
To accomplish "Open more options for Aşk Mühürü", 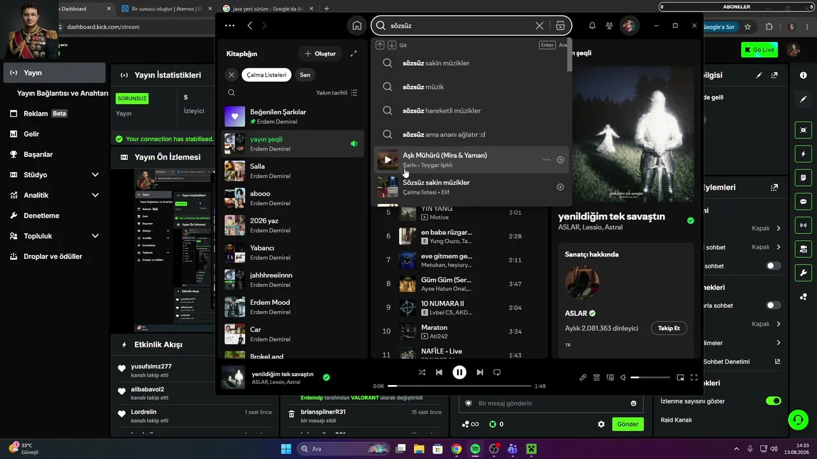I will pyautogui.click(x=546, y=160).
